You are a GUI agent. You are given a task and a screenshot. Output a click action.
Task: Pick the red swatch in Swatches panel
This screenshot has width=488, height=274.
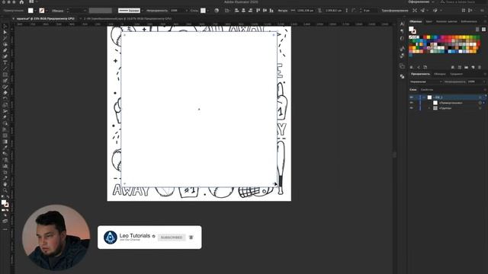tap(425, 37)
